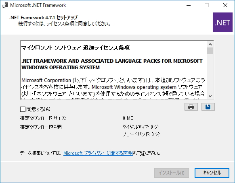Image resolution: width=235 pixels, height=183 pixels.
Task: Click the 推定ダウンロード サイズ label
Action: tap(43, 118)
